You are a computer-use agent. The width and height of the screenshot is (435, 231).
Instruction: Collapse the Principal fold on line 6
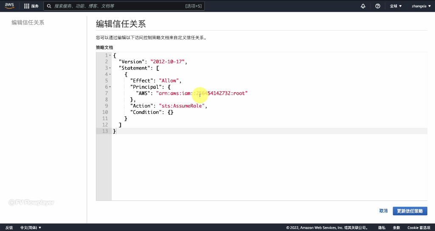pyautogui.click(x=110, y=87)
